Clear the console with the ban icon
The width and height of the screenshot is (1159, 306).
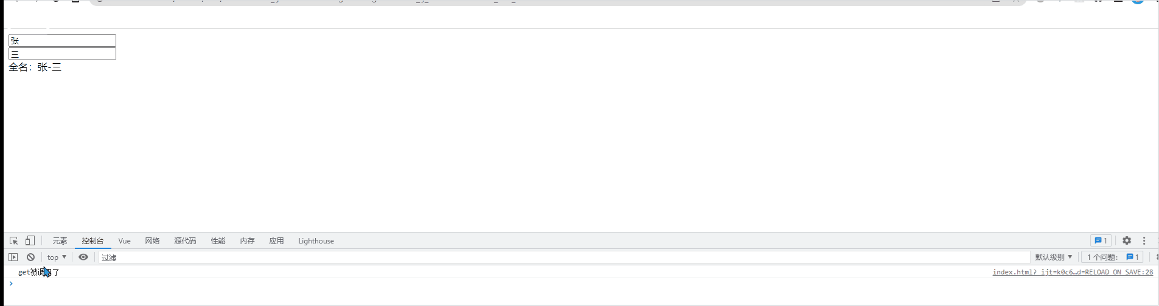[30, 257]
